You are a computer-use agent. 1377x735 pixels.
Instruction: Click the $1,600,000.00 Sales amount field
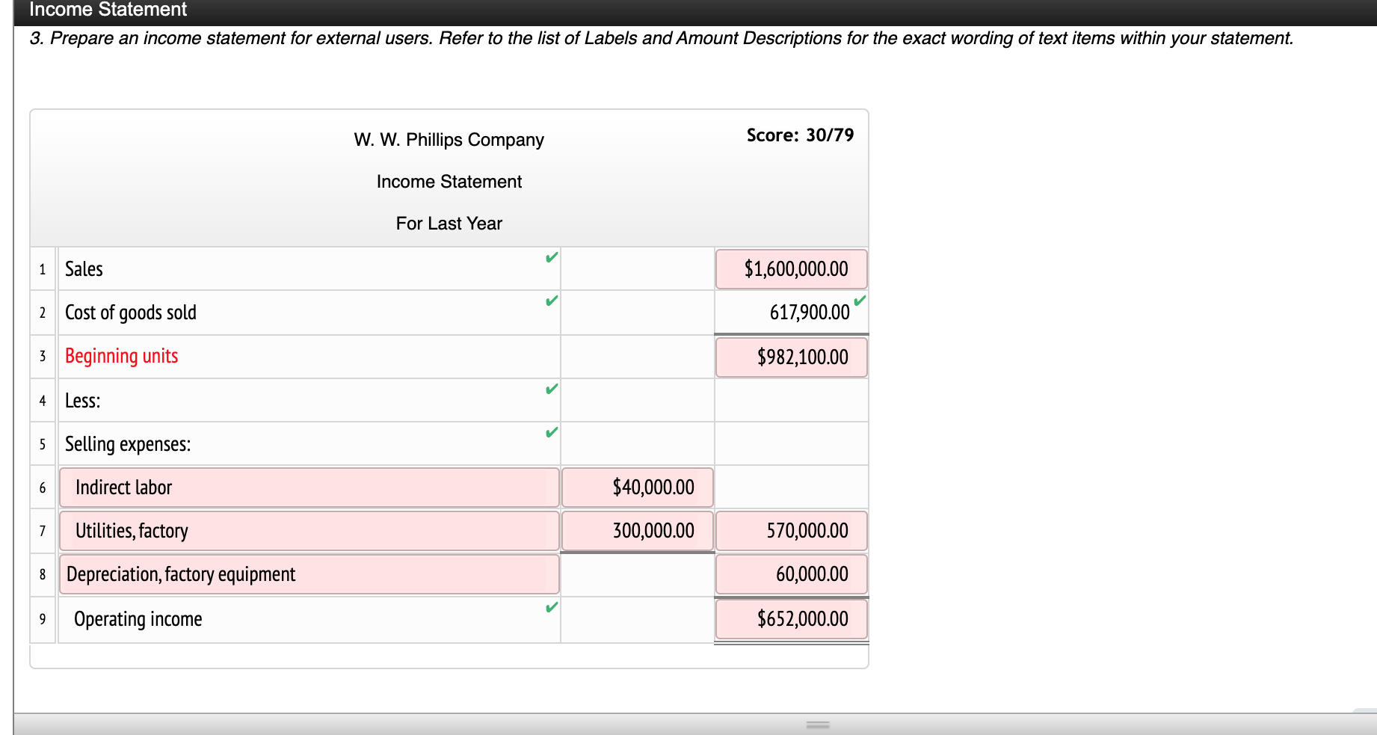[x=791, y=268]
